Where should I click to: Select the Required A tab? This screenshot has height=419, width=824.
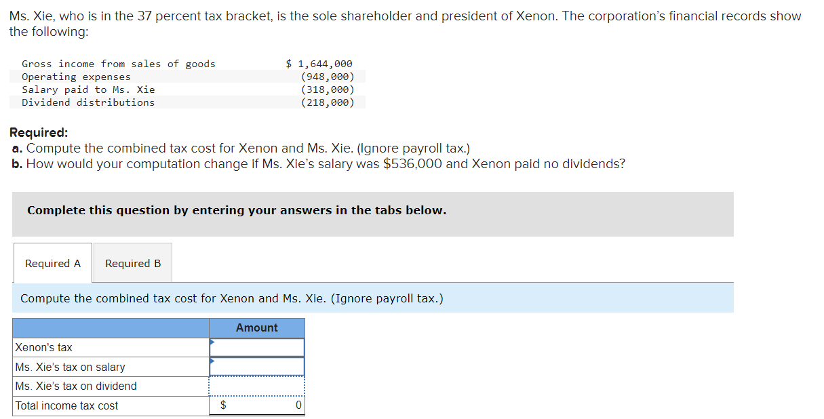tap(52, 262)
